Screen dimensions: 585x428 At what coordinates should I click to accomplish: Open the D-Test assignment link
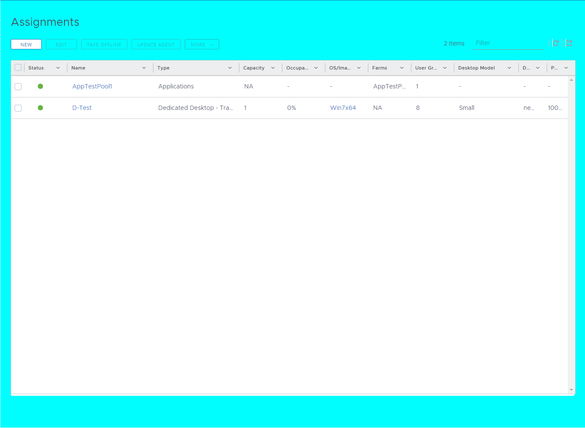tap(82, 108)
